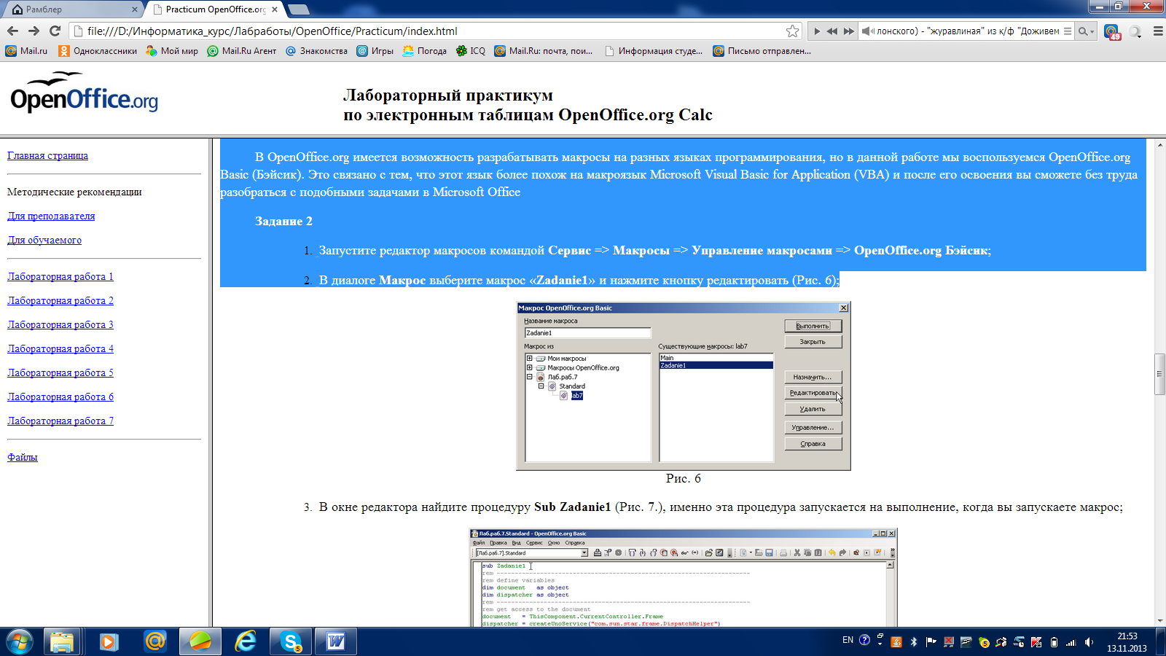Viewport: 1166px width, 656px height.
Task: Open a new browser tab
Action: 299,9
